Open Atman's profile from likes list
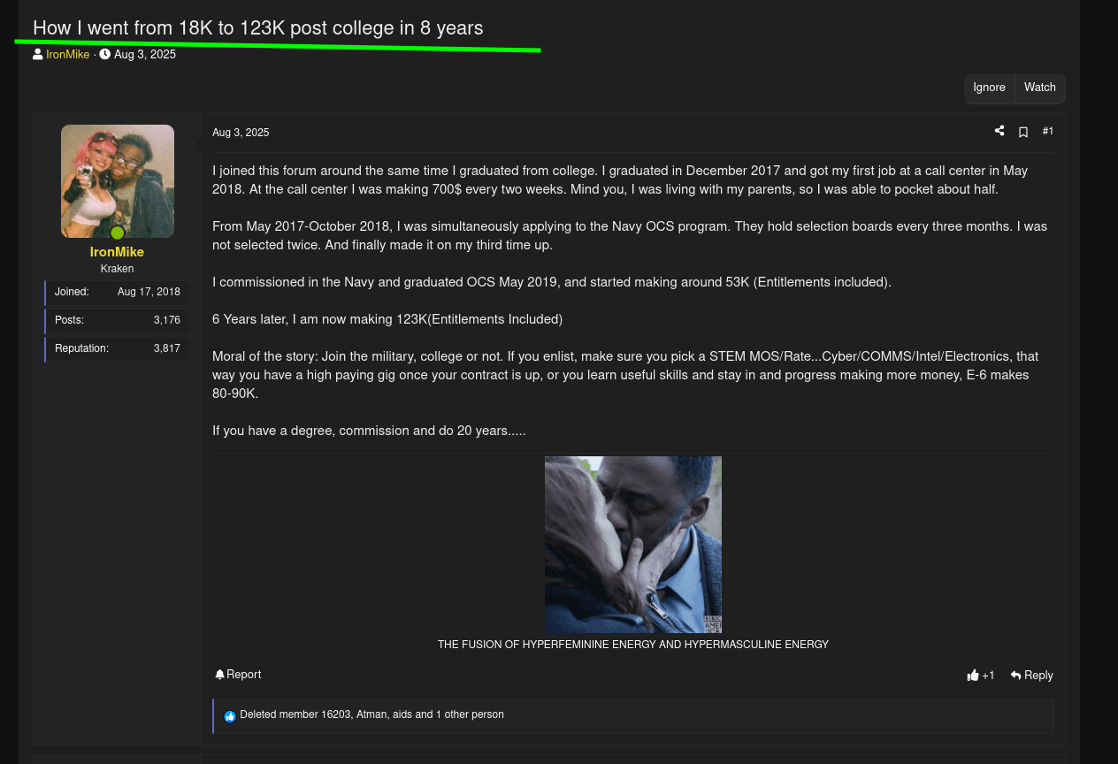 tap(371, 714)
